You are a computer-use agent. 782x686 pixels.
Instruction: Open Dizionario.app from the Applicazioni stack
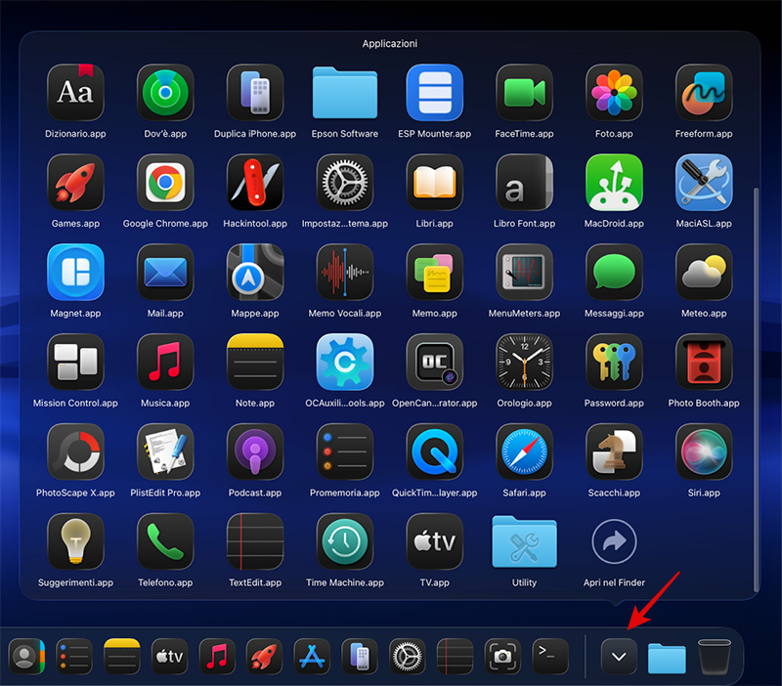pyautogui.click(x=75, y=93)
